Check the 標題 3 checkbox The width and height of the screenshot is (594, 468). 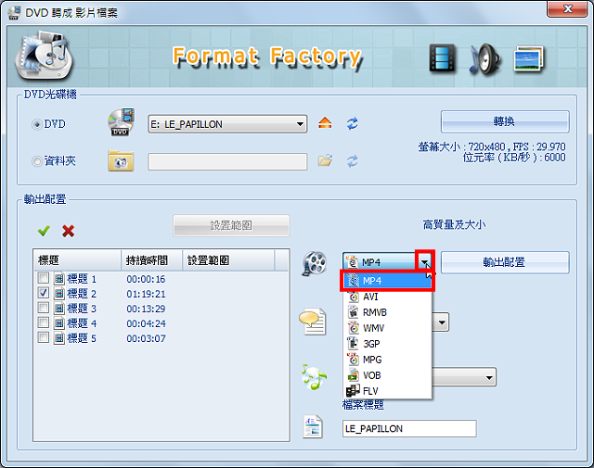pos(44,308)
